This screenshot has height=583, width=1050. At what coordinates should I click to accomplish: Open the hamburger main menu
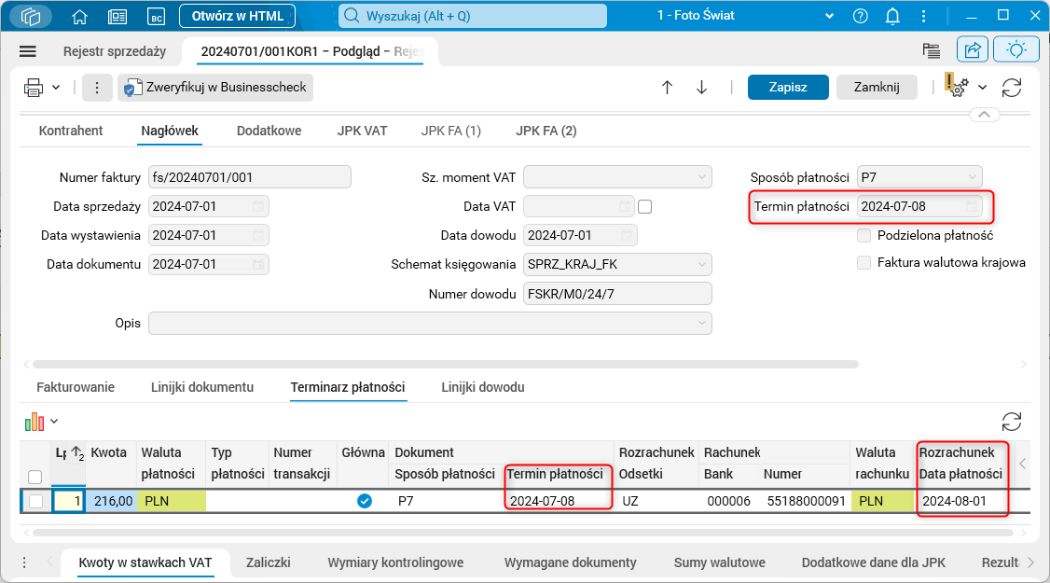click(x=28, y=51)
